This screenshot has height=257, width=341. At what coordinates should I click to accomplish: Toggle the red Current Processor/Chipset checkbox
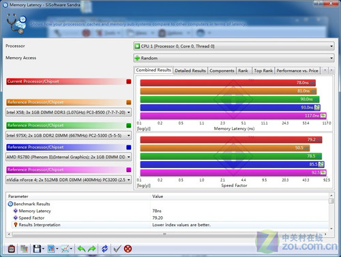click(129, 82)
